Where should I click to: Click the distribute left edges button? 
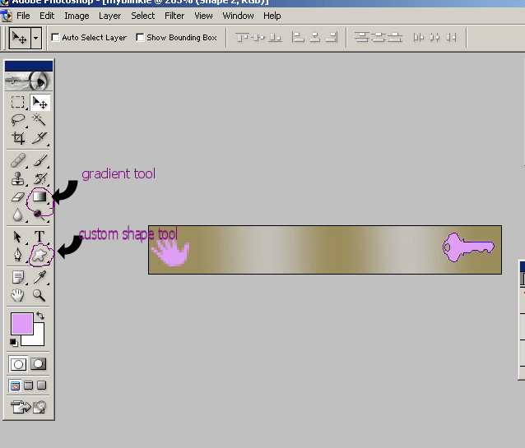(419, 37)
